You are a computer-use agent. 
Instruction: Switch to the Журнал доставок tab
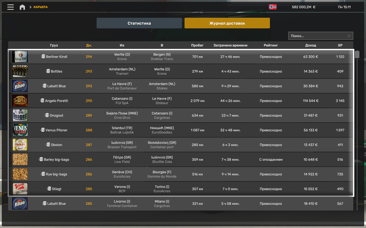[227, 23]
